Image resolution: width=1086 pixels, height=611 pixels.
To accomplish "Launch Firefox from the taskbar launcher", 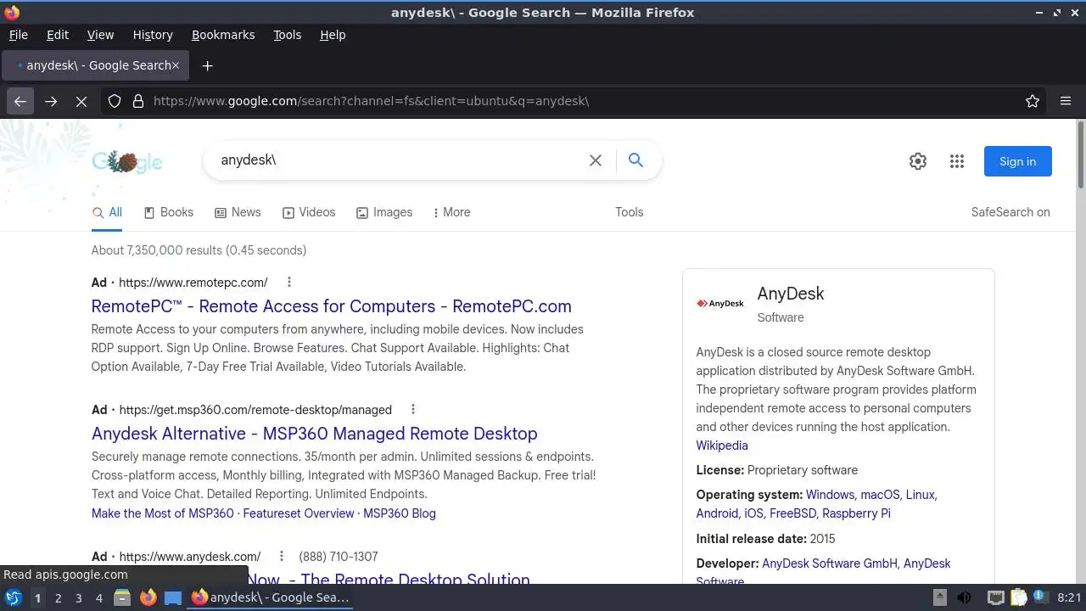I will 148,597.
